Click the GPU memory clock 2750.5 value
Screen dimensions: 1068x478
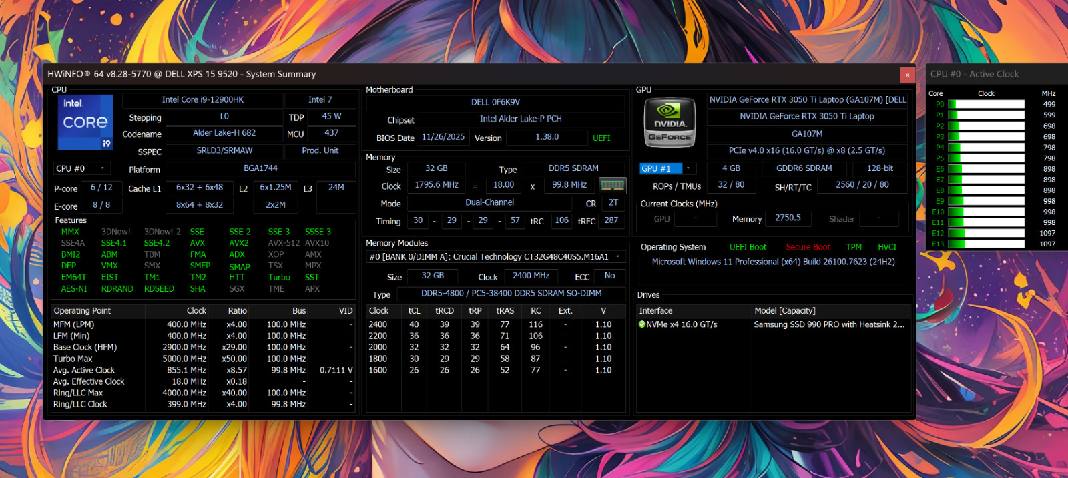(788, 218)
